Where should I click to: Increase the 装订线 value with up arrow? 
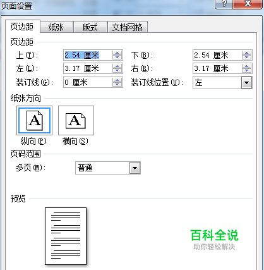click(x=117, y=80)
